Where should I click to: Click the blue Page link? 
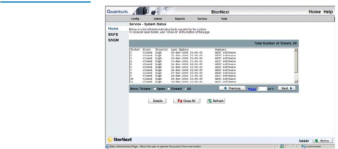252,89
